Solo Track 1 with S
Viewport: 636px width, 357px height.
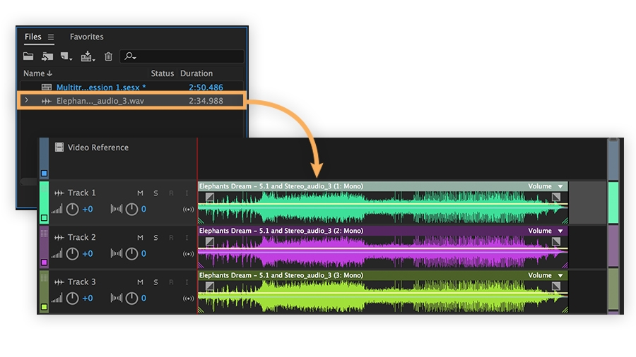pyautogui.click(x=155, y=193)
